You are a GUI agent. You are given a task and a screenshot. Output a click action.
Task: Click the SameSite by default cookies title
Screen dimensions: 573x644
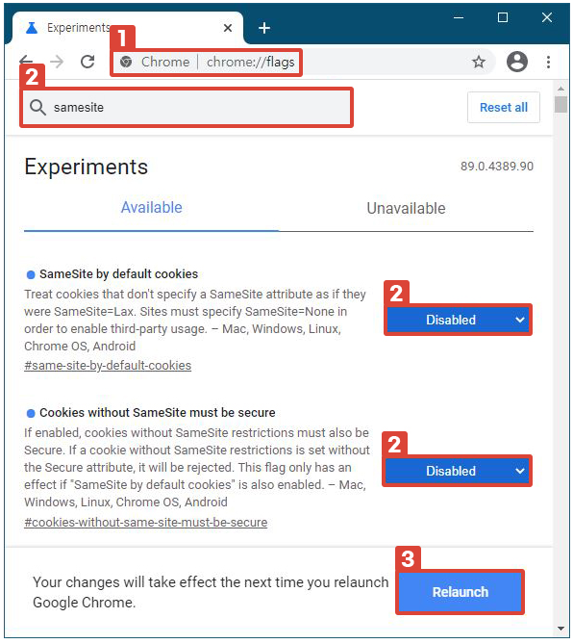[x=118, y=274]
